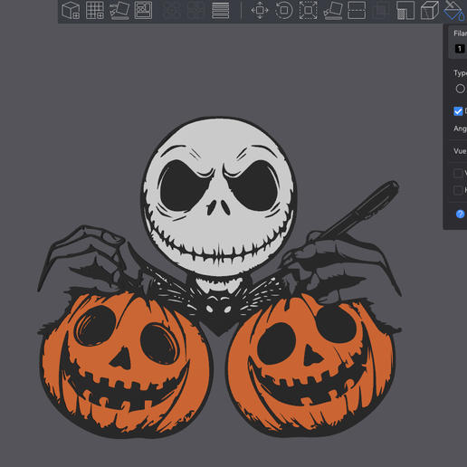Toggle the Color painting bucket tool
This screenshot has width=467, height=467.
(x=454, y=10)
